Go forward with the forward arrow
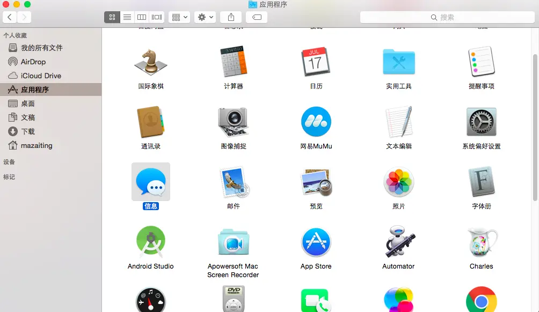 coord(24,17)
